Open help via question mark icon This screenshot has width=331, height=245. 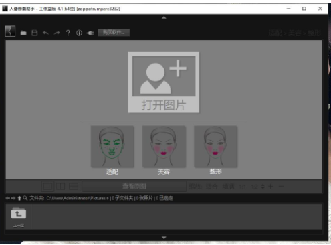(x=68, y=33)
